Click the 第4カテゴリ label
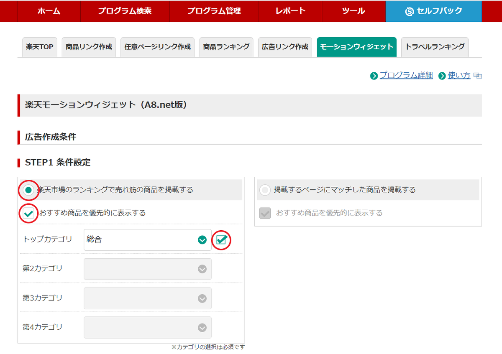502x354 pixels. tap(43, 327)
